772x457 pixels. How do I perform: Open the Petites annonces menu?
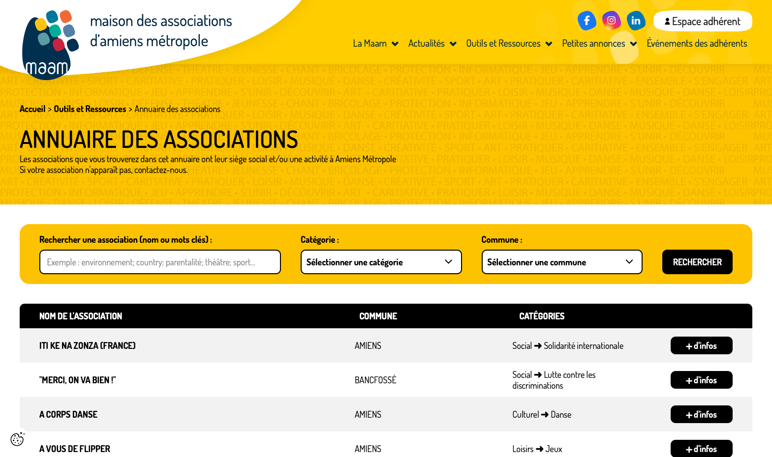coord(593,43)
